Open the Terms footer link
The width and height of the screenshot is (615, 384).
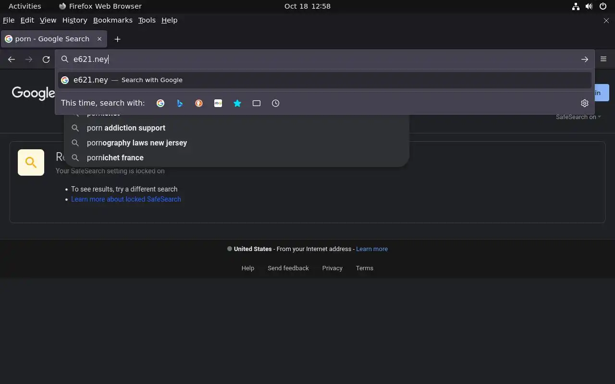click(x=365, y=268)
